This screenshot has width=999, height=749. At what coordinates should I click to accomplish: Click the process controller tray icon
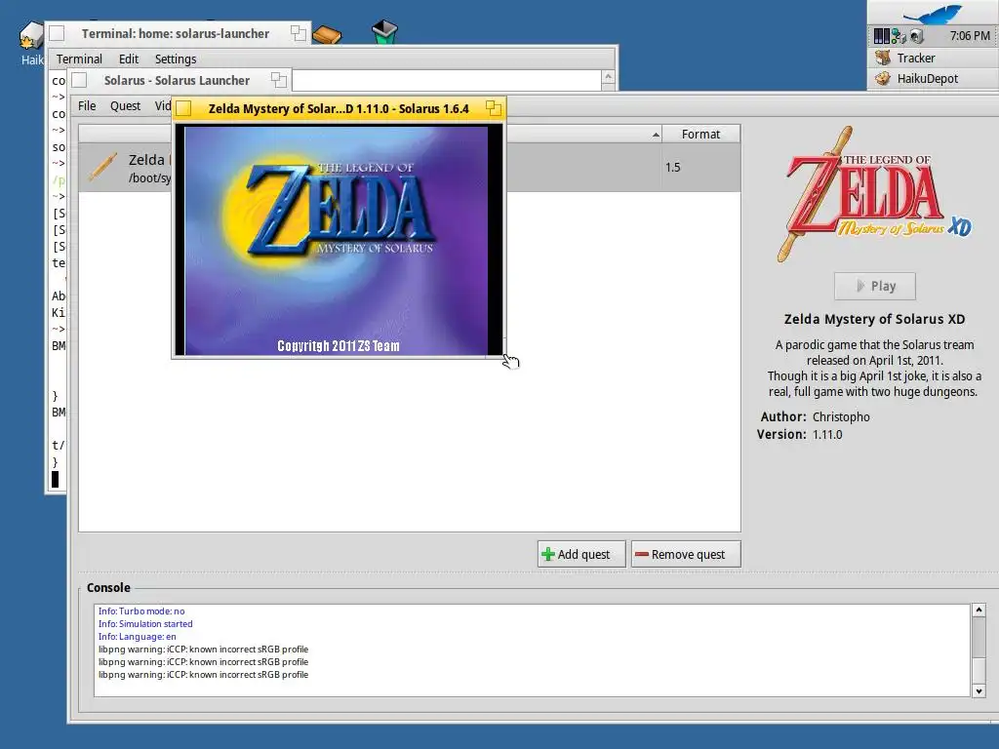pos(881,36)
